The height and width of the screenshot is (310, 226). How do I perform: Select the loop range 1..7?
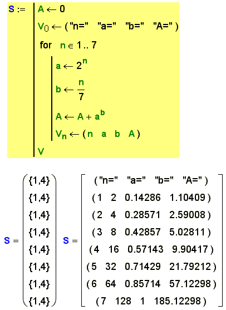tap(87, 45)
